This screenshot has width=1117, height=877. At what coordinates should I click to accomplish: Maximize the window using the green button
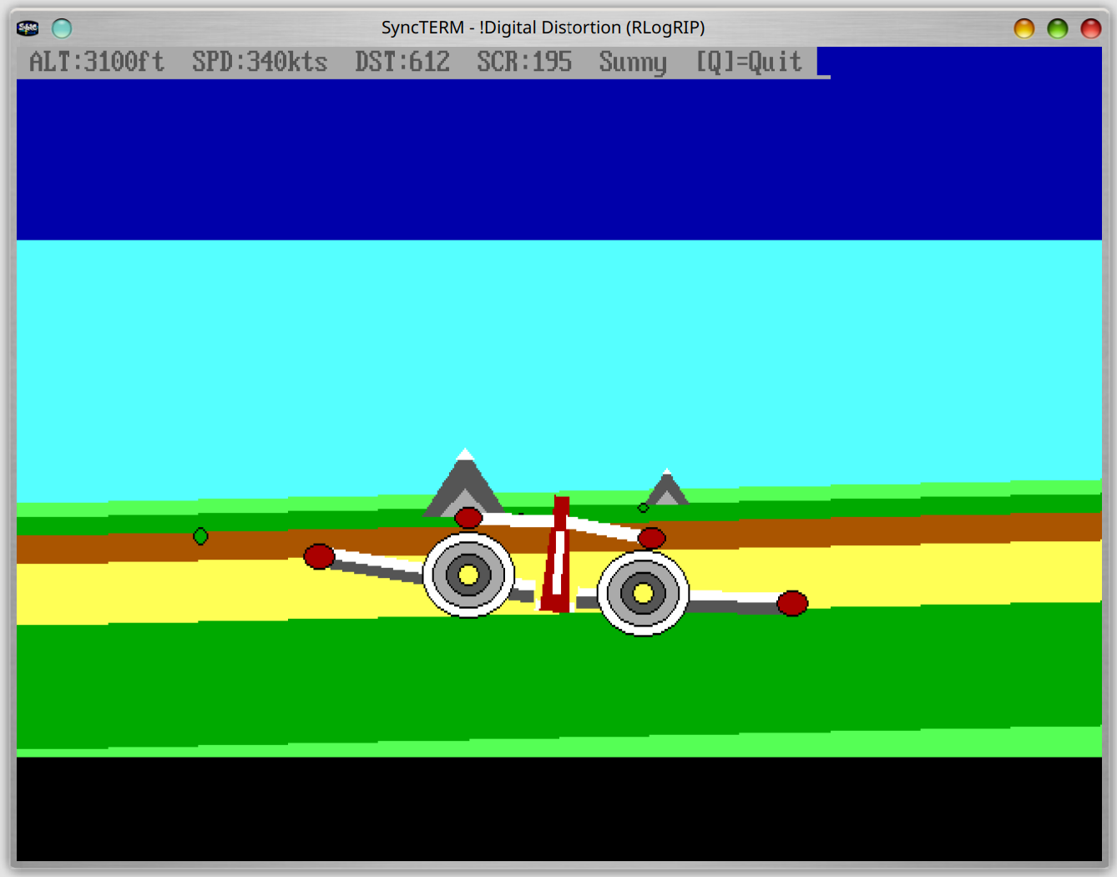click(1057, 28)
